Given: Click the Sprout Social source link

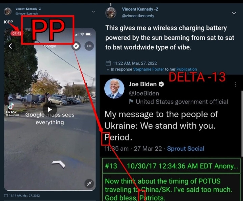Looking at the screenshot, I should point(186,149).
